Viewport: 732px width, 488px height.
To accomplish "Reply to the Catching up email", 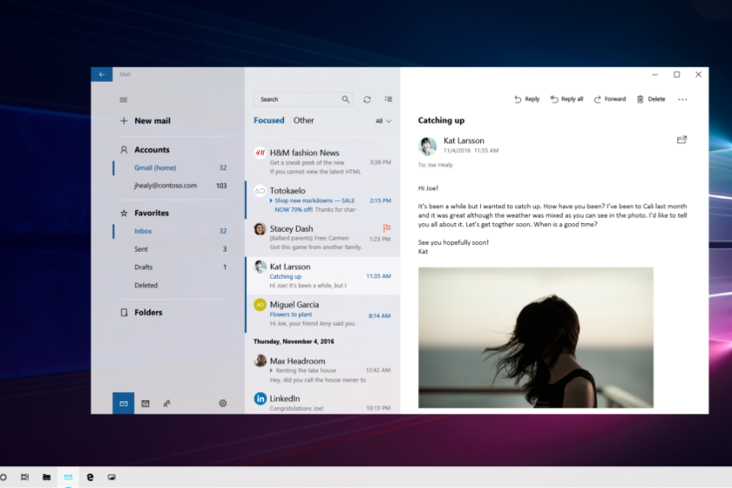I will (526, 99).
